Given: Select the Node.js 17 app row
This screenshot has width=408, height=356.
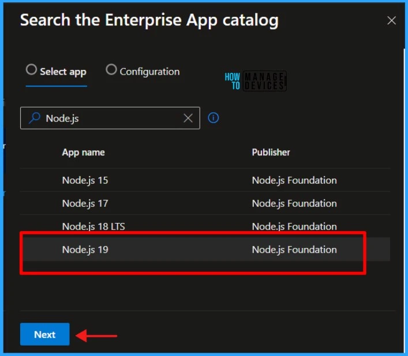Looking at the screenshot, I should (x=205, y=203).
